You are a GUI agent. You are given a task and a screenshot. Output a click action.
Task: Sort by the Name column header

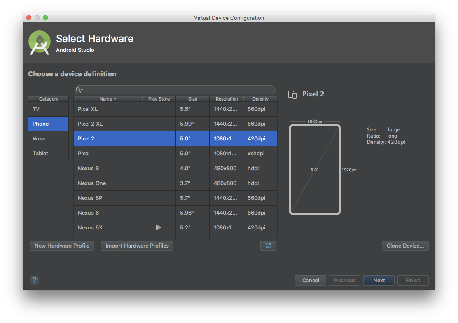tap(107, 99)
